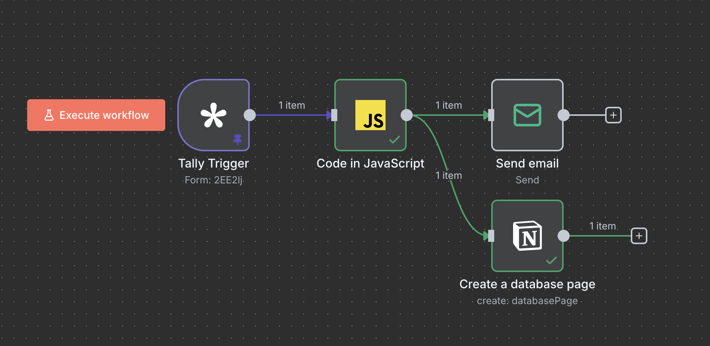
Task: Click the green checkmark on Code in JavaScript
Action: (394, 140)
